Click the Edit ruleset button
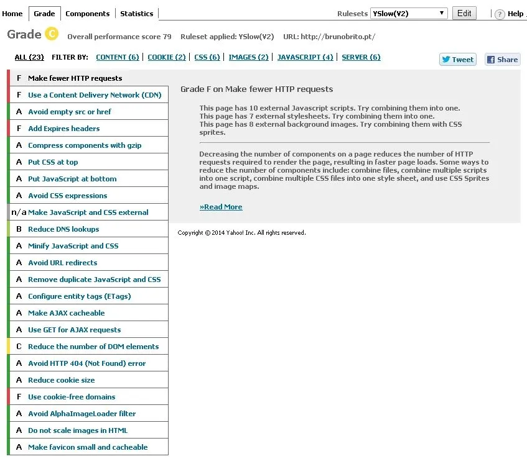This screenshot has width=527, height=464. (x=464, y=14)
